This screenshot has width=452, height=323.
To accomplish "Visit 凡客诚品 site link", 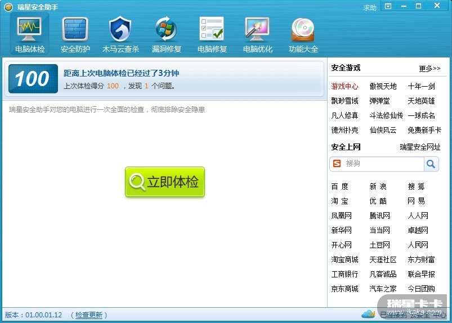I will [x=383, y=274].
